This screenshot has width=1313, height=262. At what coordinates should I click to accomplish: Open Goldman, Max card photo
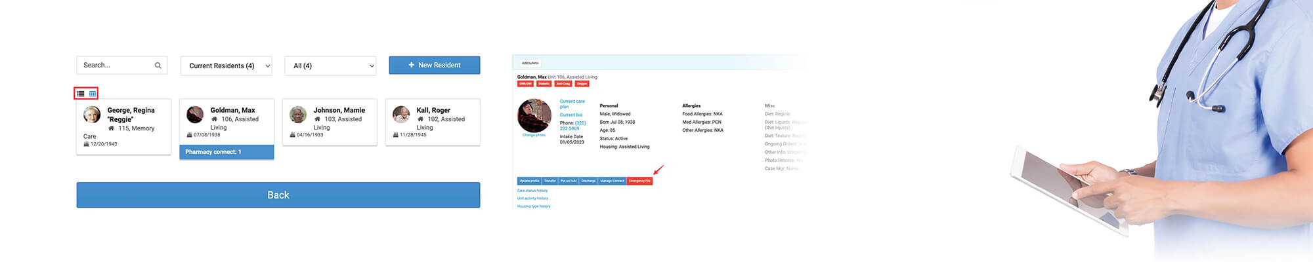tap(195, 115)
